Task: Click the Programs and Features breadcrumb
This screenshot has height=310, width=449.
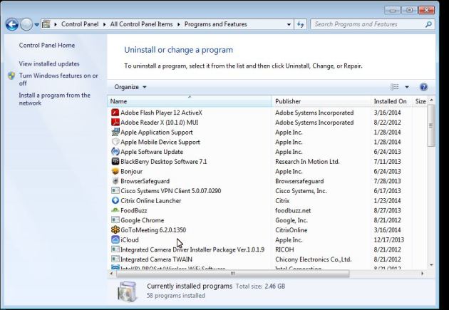Action: tap(216, 24)
